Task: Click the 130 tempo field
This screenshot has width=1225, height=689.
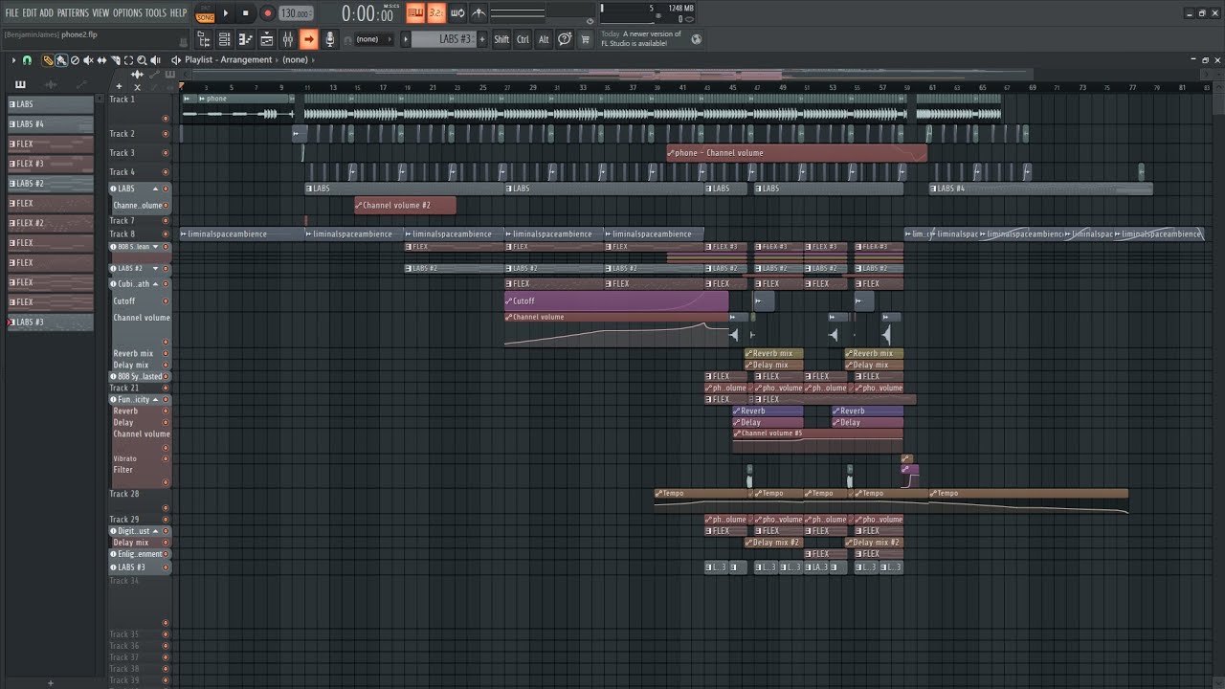Action: click(x=296, y=13)
